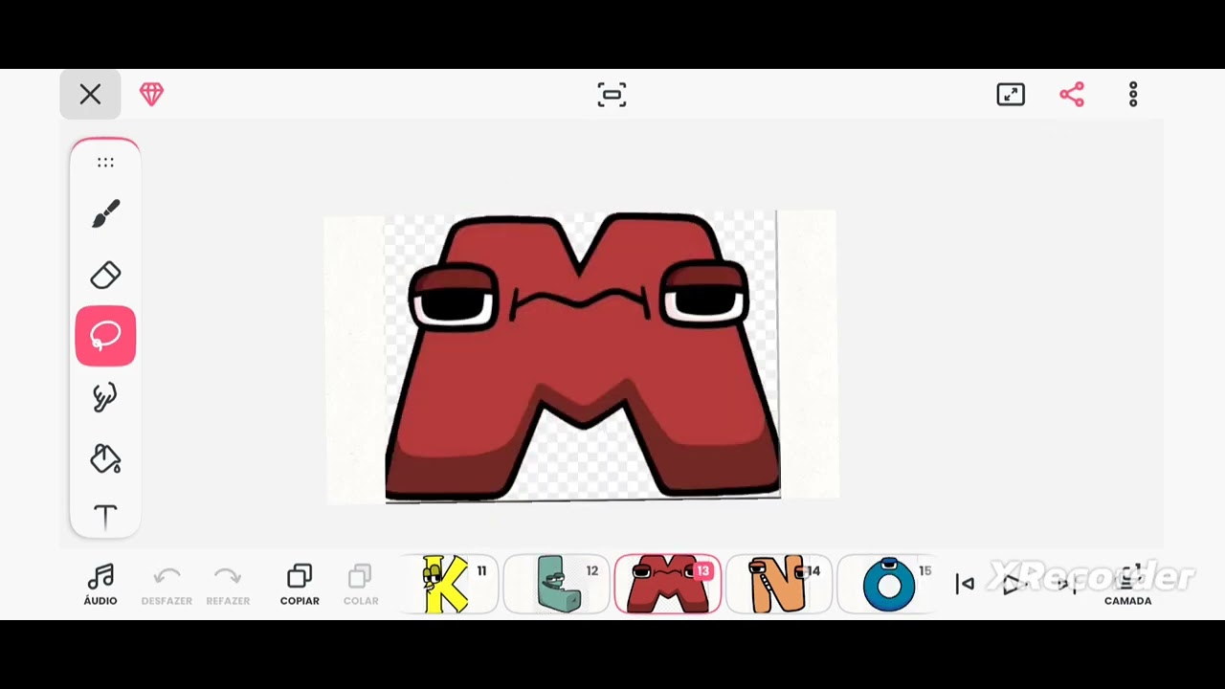This screenshot has width=1225, height=689.
Task: Jump to first frame button
Action: (965, 584)
